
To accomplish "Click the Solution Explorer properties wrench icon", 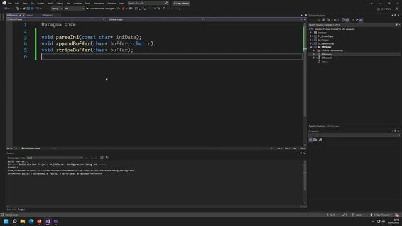I will coord(357,20).
